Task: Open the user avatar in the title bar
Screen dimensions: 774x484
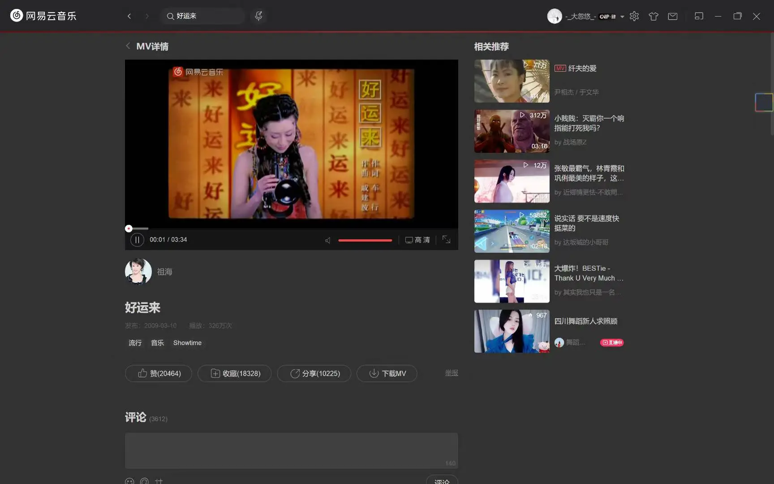Action: click(x=555, y=16)
